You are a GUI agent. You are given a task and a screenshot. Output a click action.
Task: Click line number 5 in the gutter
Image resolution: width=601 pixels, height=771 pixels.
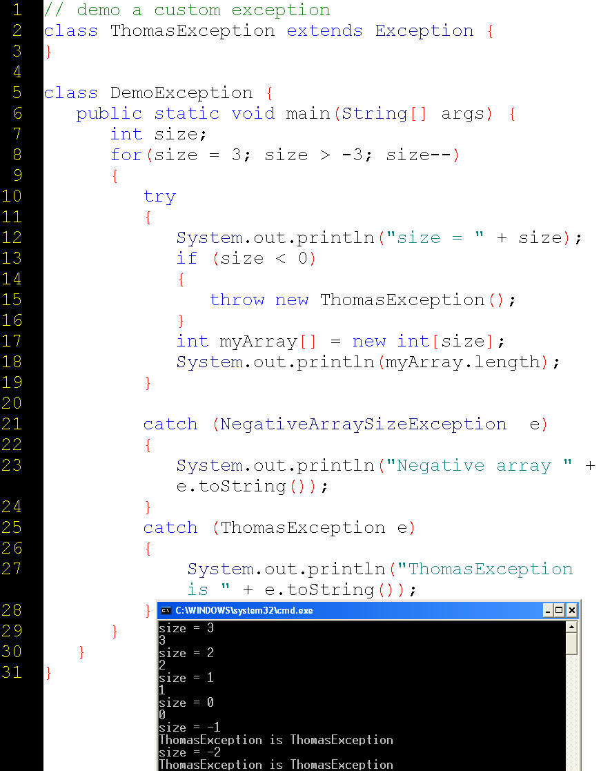click(x=17, y=92)
